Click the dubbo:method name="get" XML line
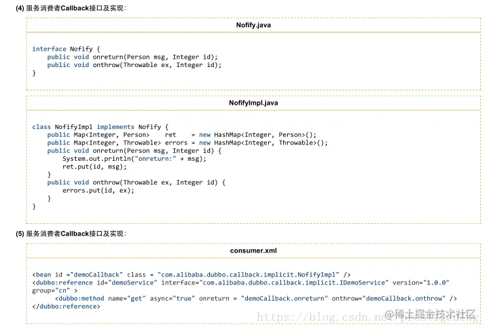The width and height of the screenshot is (486, 330). (x=256, y=299)
